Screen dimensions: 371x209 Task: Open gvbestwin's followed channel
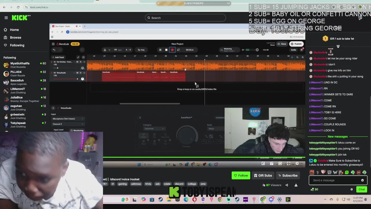(25, 116)
